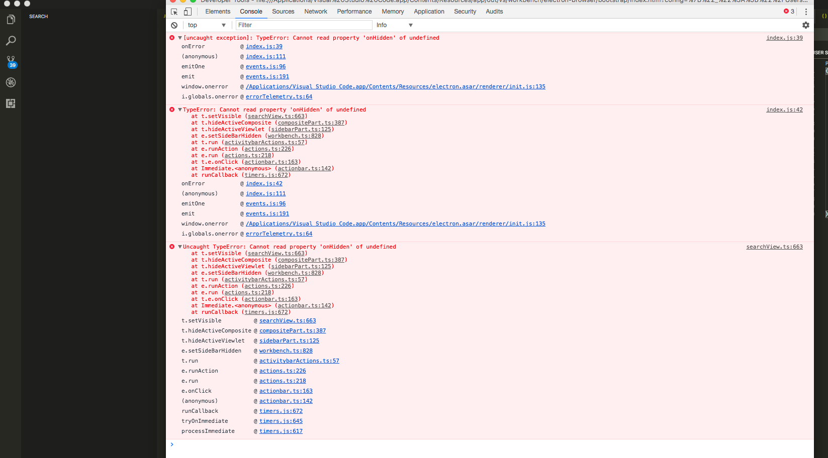The height and width of the screenshot is (458, 828).
Task: Open the customize DevTools three-dot menu
Action: [806, 11]
